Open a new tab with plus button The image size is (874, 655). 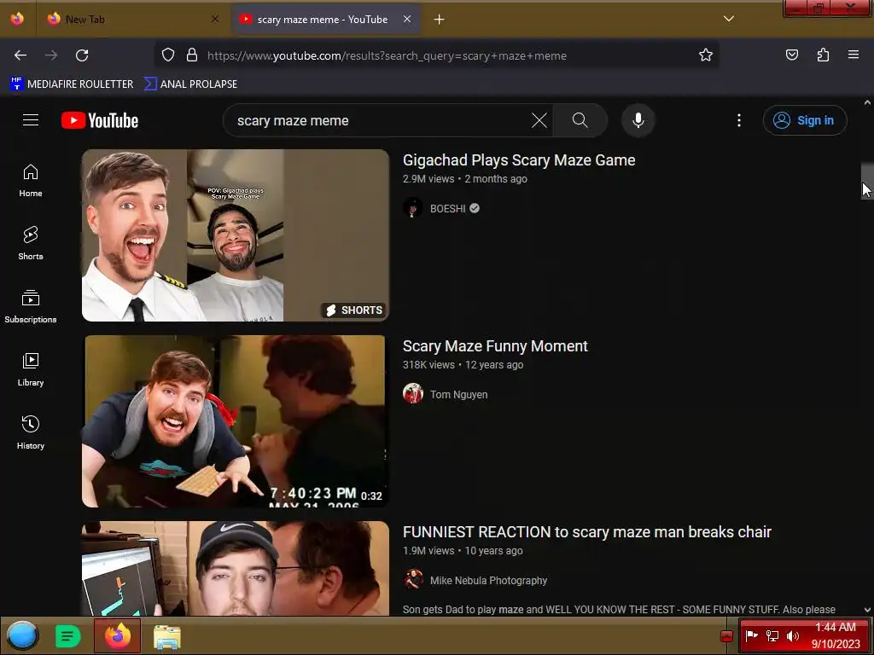(440, 20)
